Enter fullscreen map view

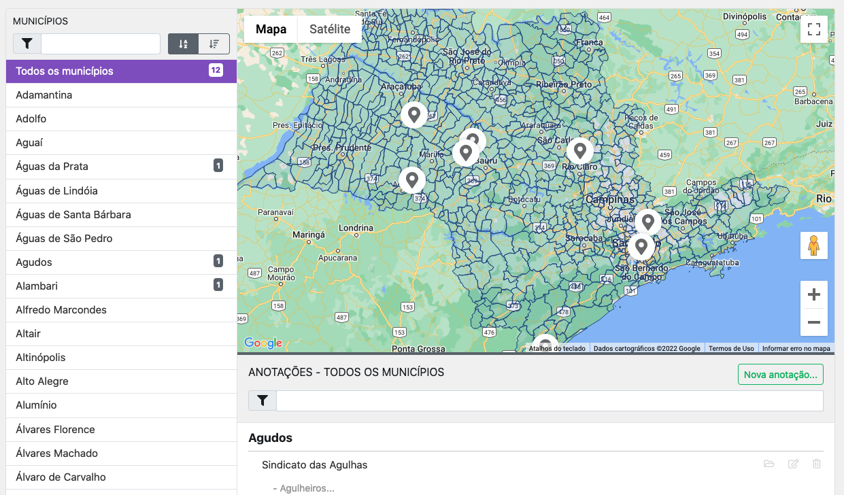pyautogui.click(x=813, y=29)
